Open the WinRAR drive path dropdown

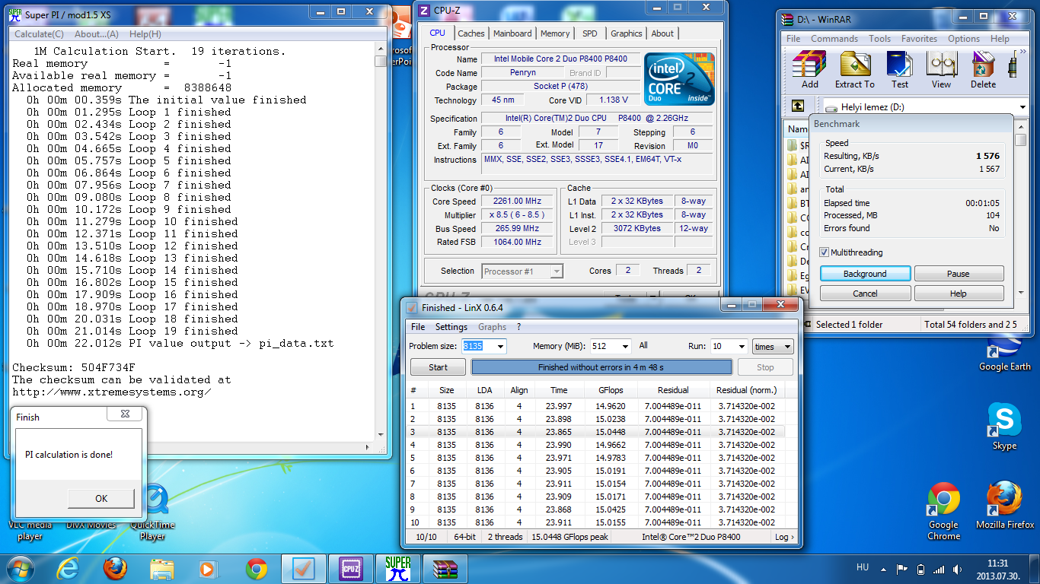pyautogui.click(x=1021, y=107)
